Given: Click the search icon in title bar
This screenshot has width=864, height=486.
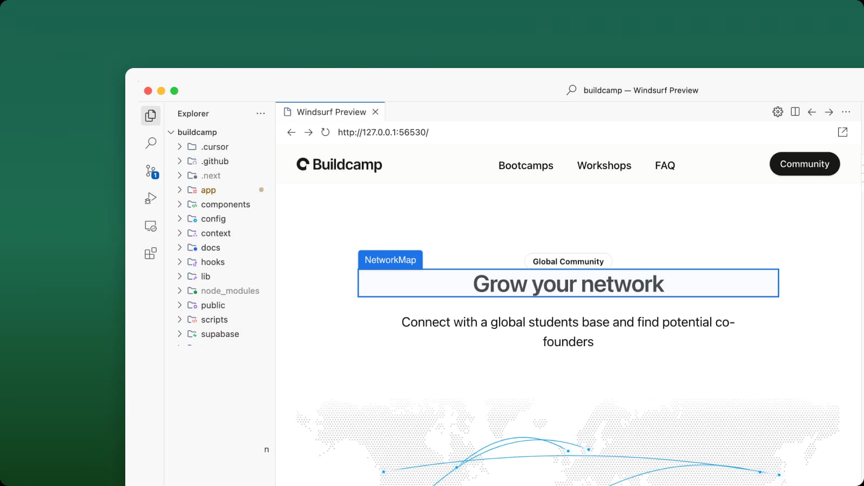Looking at the screenshot, I should point(571,90).
